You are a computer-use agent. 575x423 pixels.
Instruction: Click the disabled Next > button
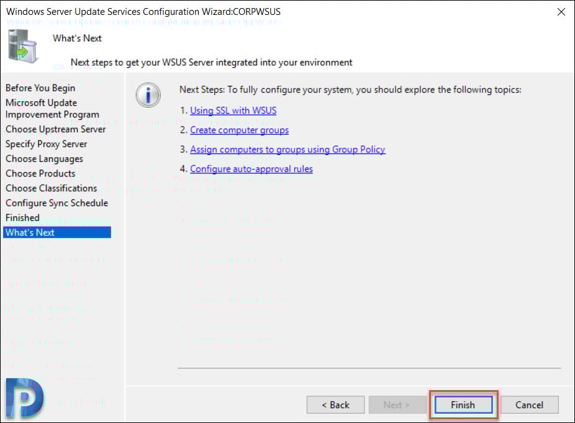point(397,404)
